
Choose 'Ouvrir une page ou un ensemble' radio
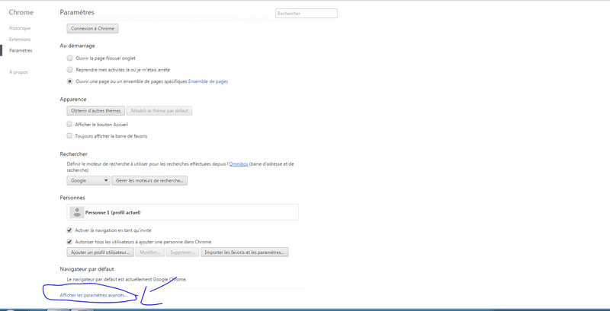(x=69, y=81)
